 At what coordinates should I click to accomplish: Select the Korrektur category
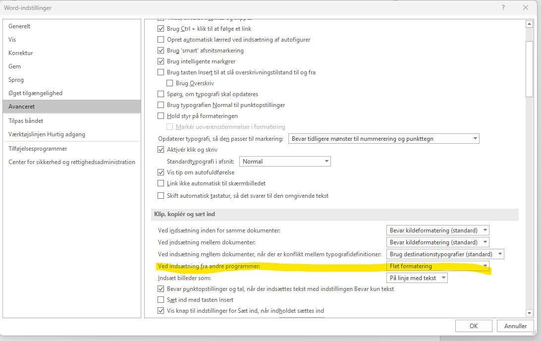click(x=72, y=53)
